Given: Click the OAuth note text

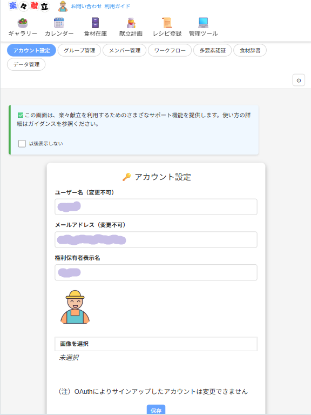Looking at the screenshot, I should coord(153,391).
